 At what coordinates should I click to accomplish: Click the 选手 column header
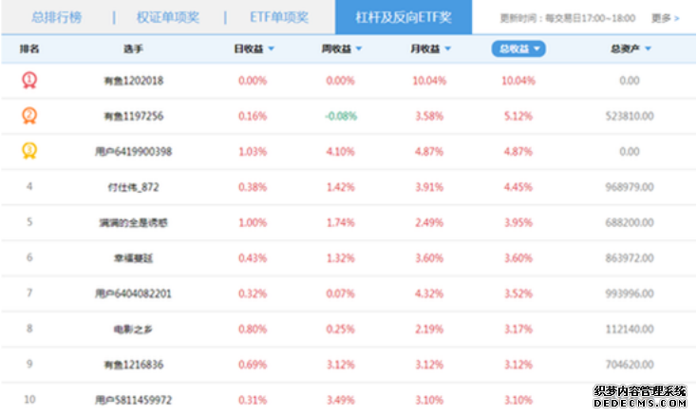coord(133,48)
